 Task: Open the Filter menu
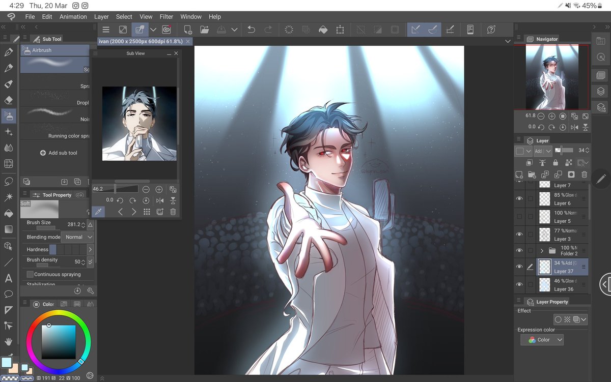pos(166,16)
